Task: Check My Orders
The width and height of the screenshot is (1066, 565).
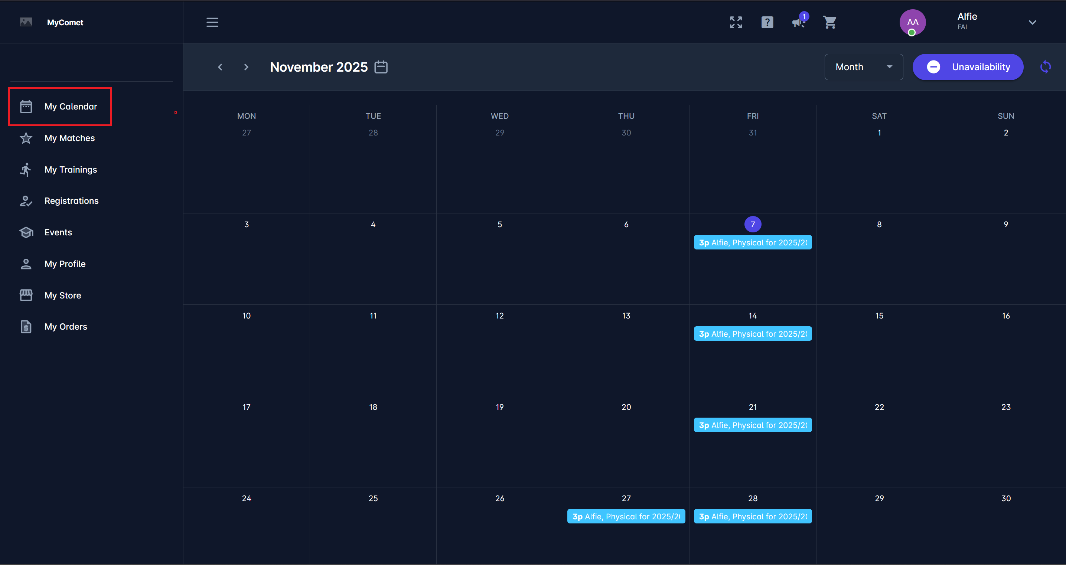Action: pos(66,326)
